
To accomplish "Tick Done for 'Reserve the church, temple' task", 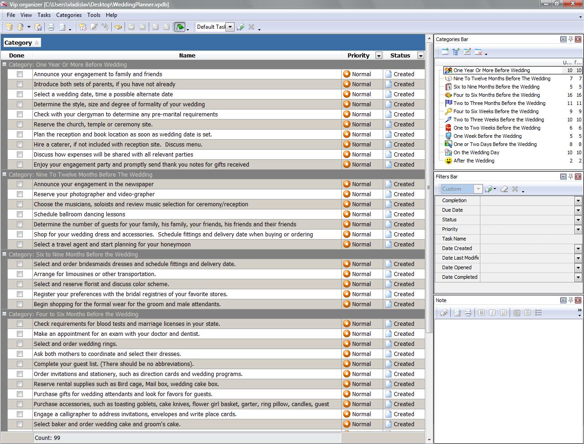I will [20, 125].
